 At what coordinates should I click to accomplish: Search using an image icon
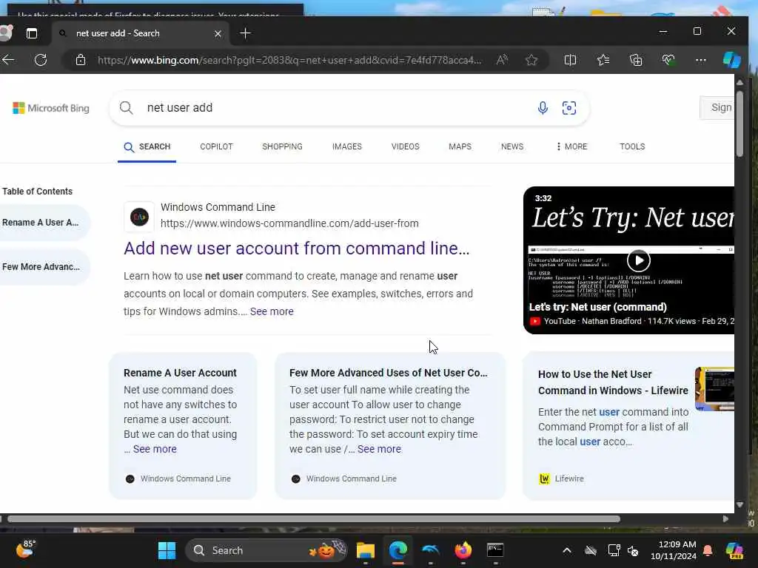[x=569, y=108]
